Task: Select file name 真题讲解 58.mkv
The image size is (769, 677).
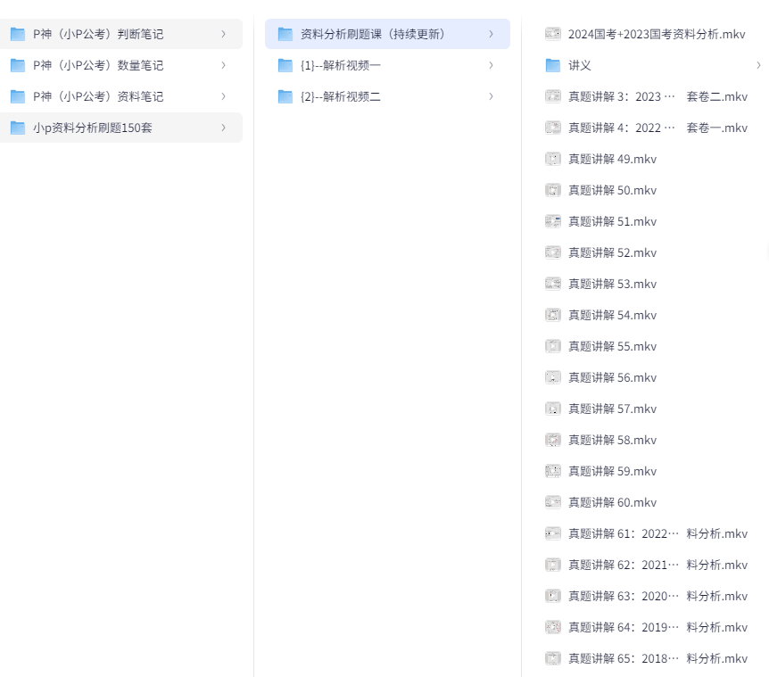Action: pos(613,440)
